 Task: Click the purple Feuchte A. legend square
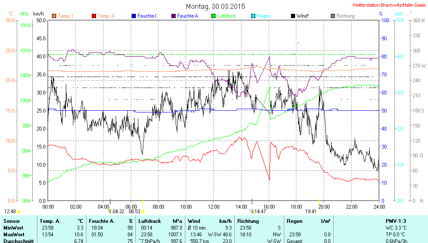(173, 16)
